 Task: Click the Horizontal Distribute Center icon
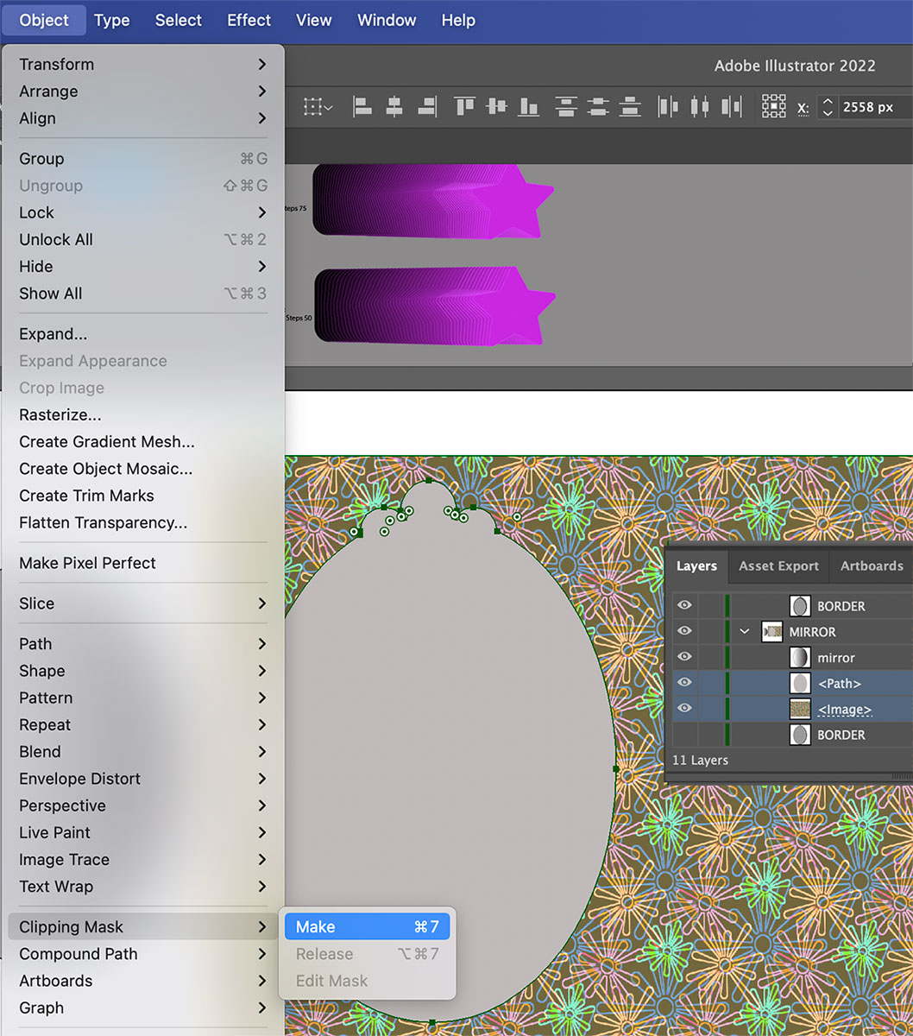[700, 107]
